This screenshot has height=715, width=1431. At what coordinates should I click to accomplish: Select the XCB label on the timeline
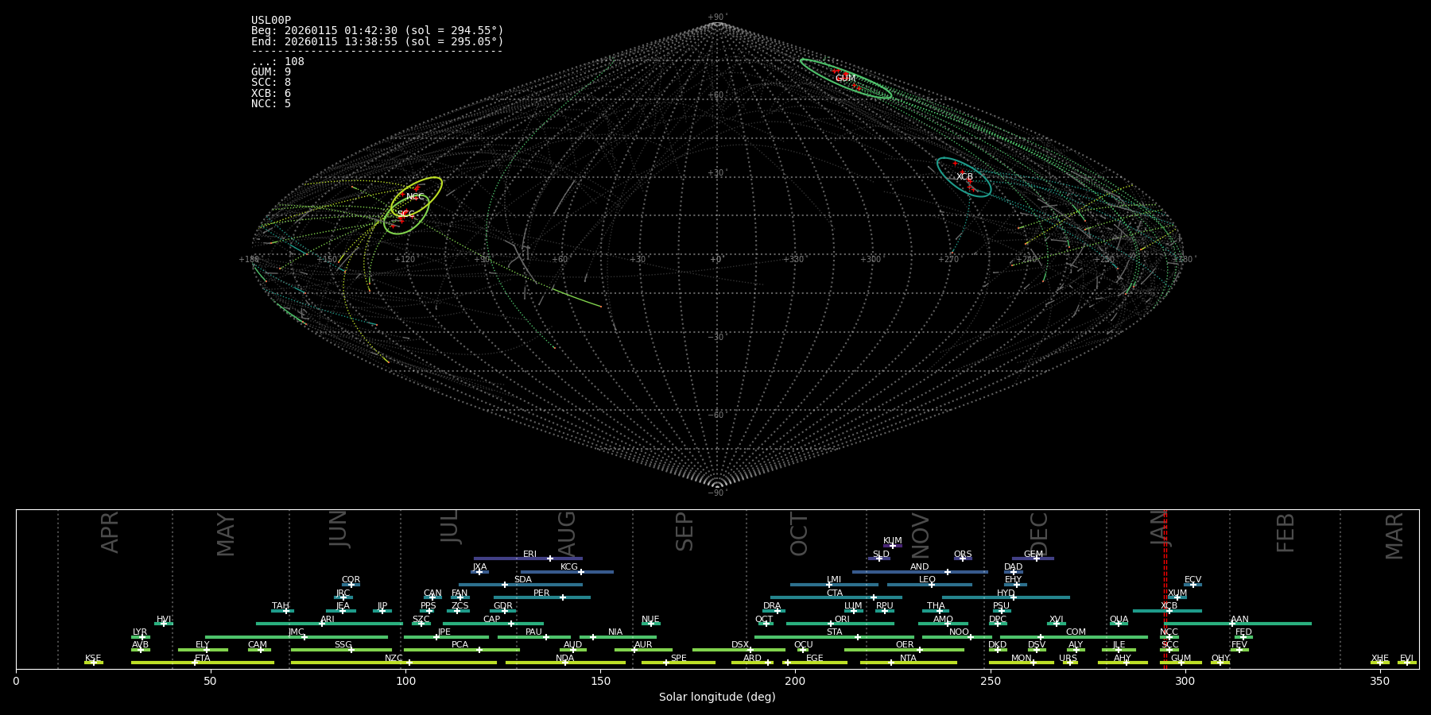pos(1169,606)
